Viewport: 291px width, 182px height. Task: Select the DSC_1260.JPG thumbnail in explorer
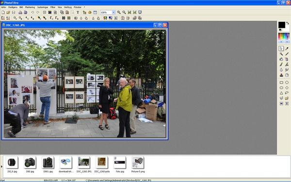pos(84,163)
